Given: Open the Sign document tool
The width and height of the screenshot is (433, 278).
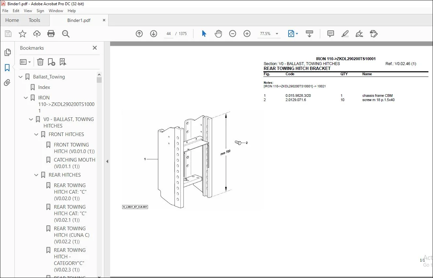Looking at the screenshot, I should click(x=359, y=34).
